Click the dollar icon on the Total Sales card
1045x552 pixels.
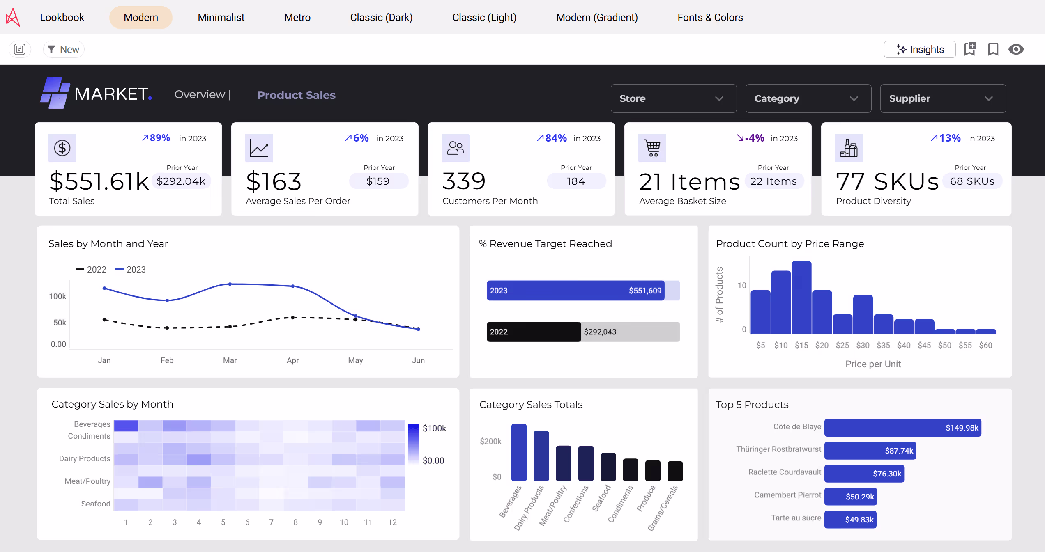pos(62,148)
